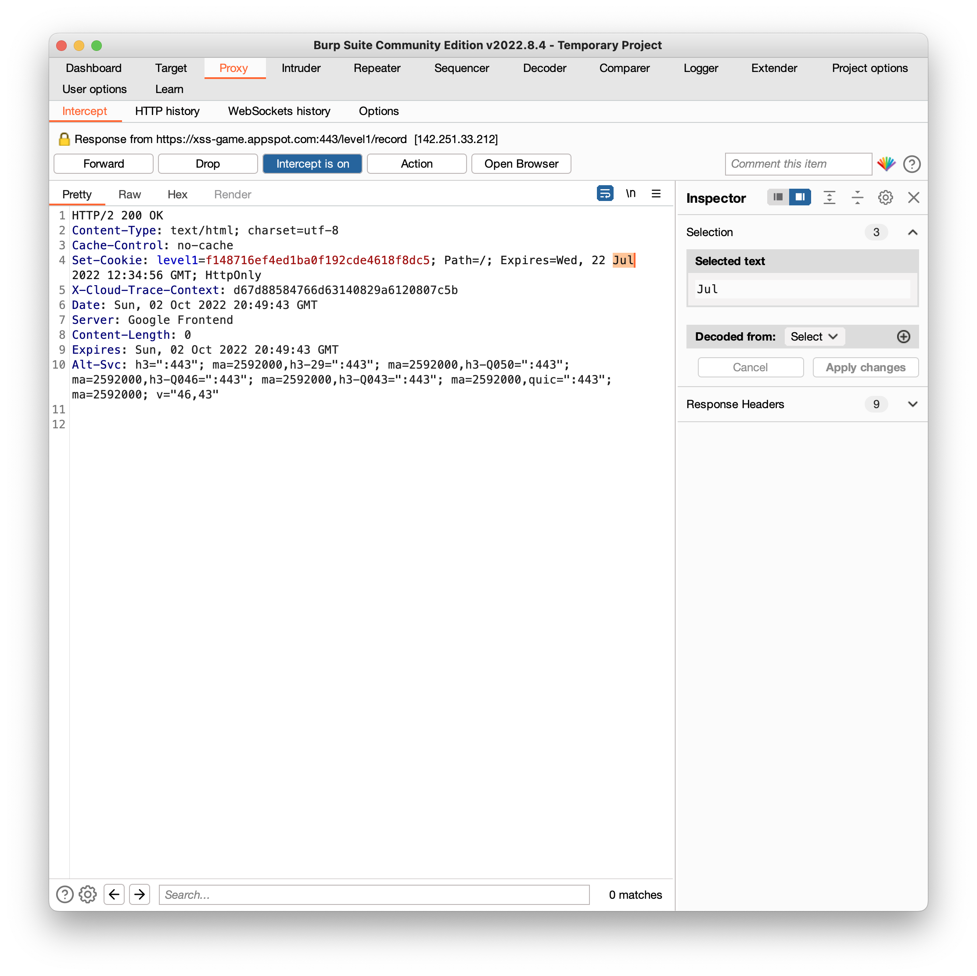Image resolution: width=977 pixels, height=976 pixels.
Task: Open the editor hamburger menu
Action: pyautogui.click(x=656, y=194)
